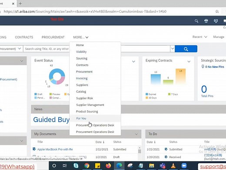Open Zoom from the taskbar
This screenshot has width=226, height=170.
pyautogui.click(x=184, y=166)
